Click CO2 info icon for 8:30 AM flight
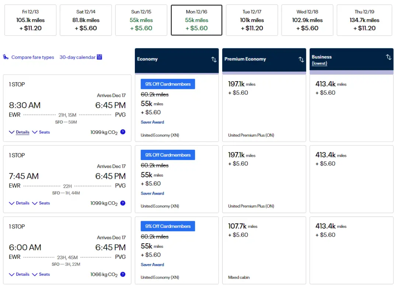 123,132
